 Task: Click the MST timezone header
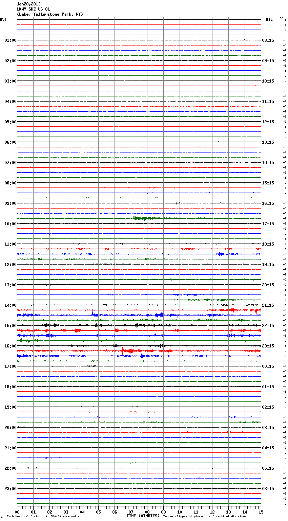tap(3, 19)
